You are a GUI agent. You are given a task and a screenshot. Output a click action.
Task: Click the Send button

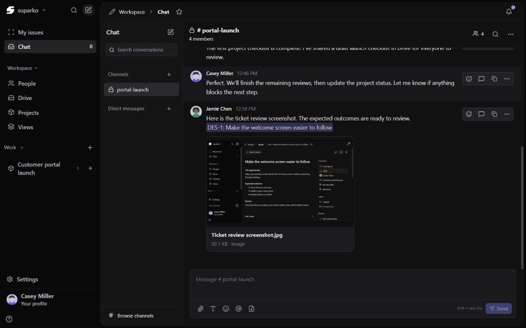pos(498,308)
